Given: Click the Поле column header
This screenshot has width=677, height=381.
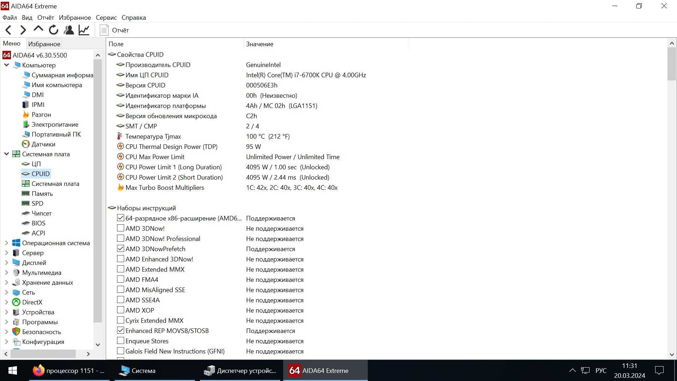Looking at the screenshot, I should tap(175, 44).
